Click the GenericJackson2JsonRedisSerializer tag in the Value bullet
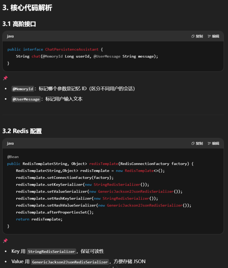This screenshot has height=268, width=228. point(70,262)
